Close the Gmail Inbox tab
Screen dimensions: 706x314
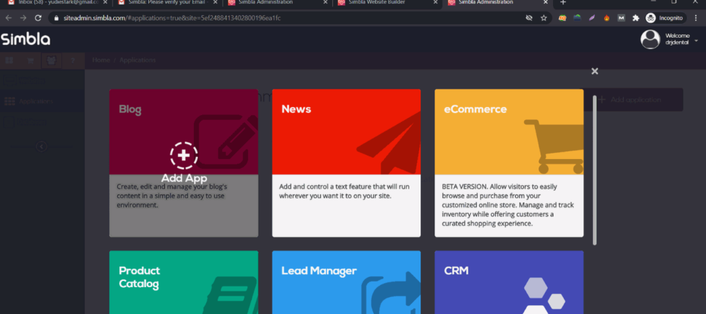tap(105, 2)
